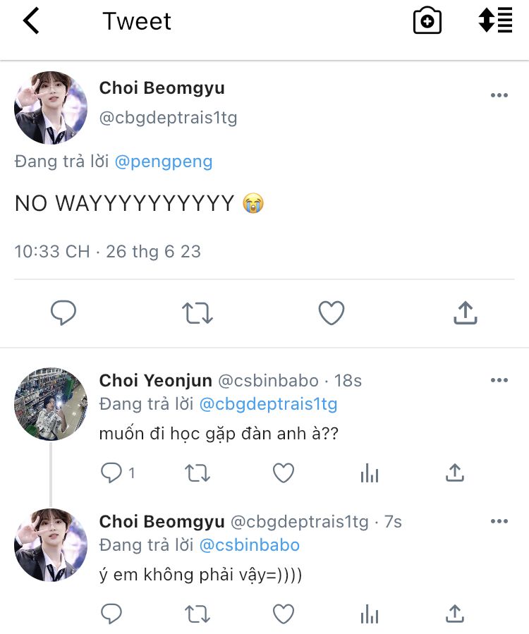Retweet Choi Yeonjun's reply
The width and height of the screenshot is (529, 634).
pos(197,473)
